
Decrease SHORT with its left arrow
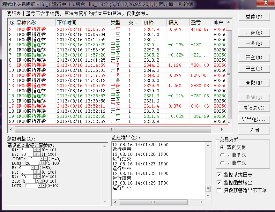[x=42, y=159]
